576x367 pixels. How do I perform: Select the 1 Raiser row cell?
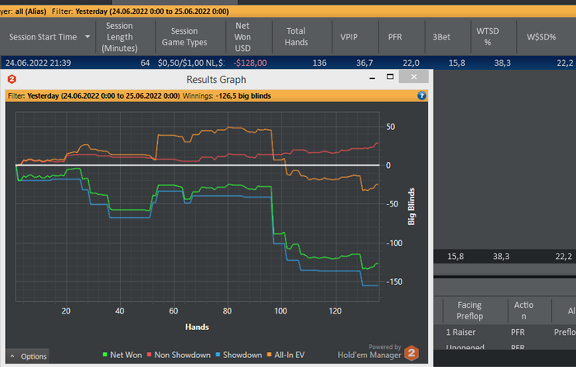click(x=461, y=332)
